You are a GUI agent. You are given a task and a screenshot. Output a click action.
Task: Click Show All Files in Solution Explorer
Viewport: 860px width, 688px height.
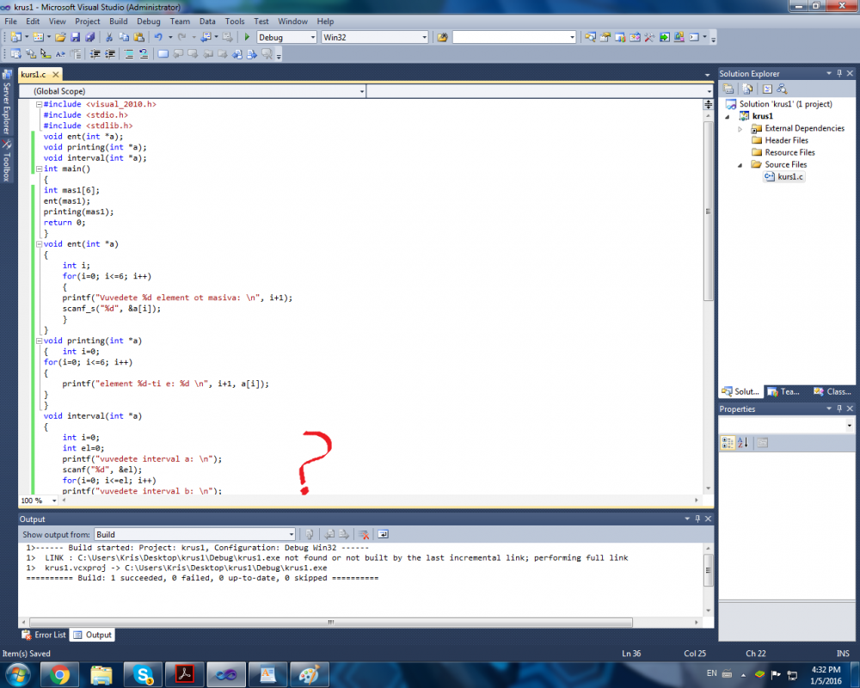pyautogui.click(x=747, y=89)
